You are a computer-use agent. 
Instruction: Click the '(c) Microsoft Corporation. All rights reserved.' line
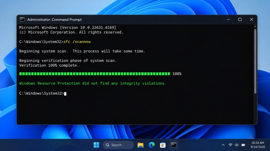point(71,32)
